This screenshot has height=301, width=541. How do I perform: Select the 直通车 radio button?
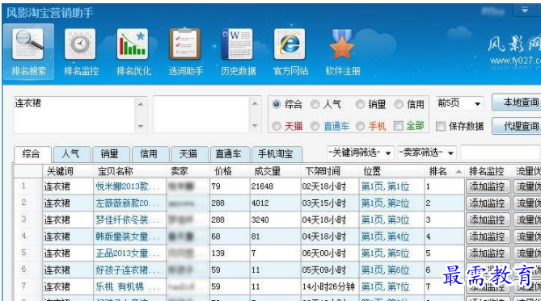click(x=315, y=126)
